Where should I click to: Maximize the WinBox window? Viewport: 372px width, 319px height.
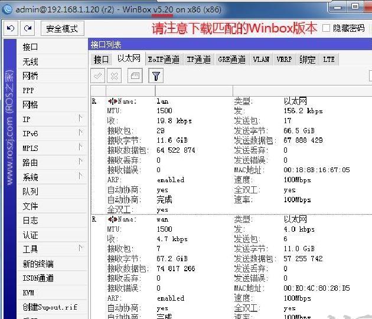pyautogui.click(x=355, y=6)
